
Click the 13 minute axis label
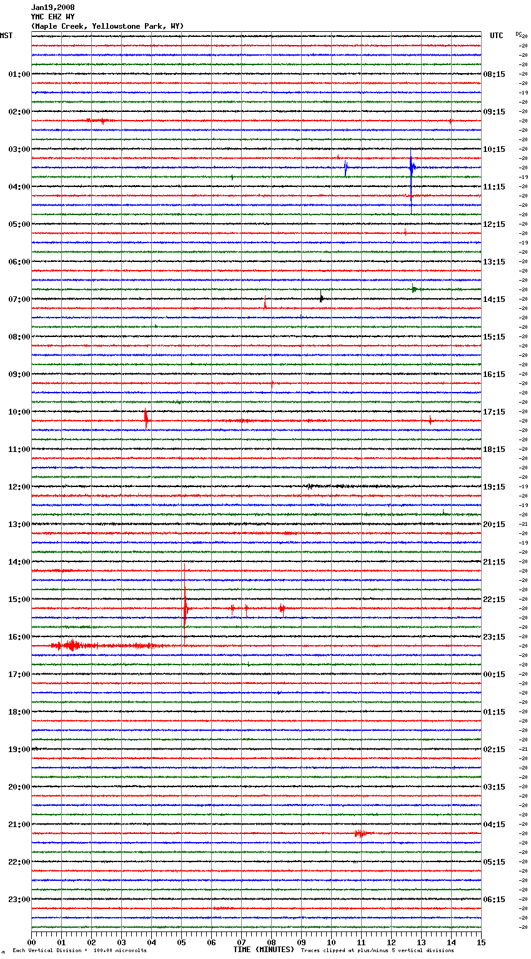(x=421, y=942)
